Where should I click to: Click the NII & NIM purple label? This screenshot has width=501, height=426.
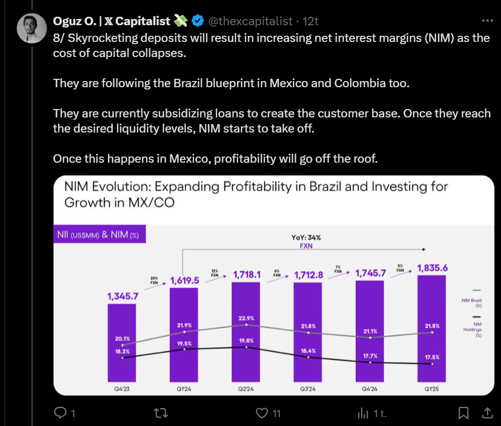[100, 235]
